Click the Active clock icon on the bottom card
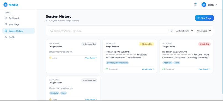The height and width of the screenshot is (101, 223). point(50,99)
